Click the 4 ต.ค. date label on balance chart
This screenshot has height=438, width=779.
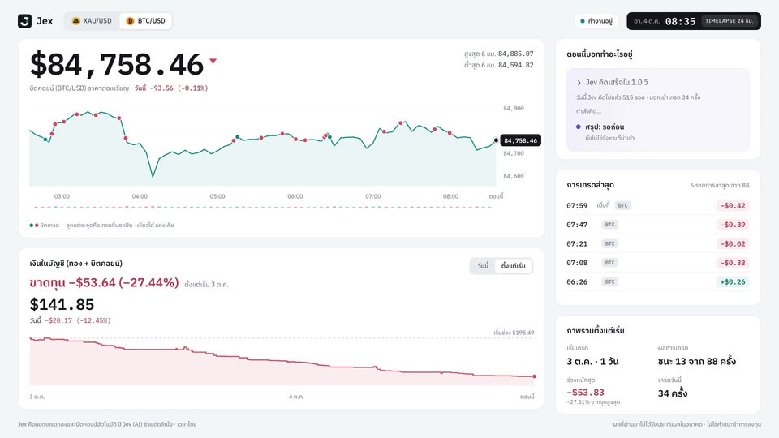(296, 397)
